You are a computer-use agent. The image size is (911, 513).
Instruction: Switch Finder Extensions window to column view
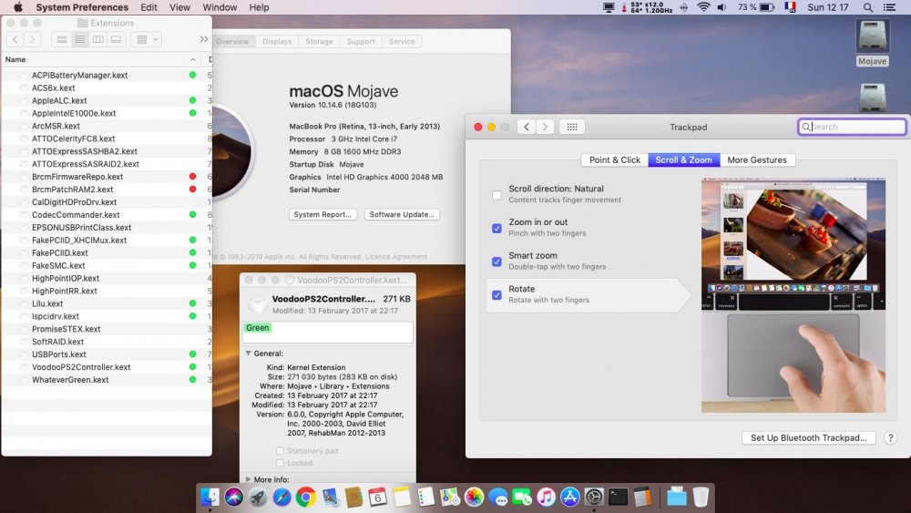tap(98, 39)
